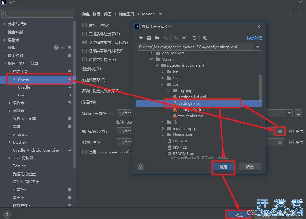Click 构建、执行、部署 breadcrumb
Viewport: 306px width, 219px height.
pos(96,14)
